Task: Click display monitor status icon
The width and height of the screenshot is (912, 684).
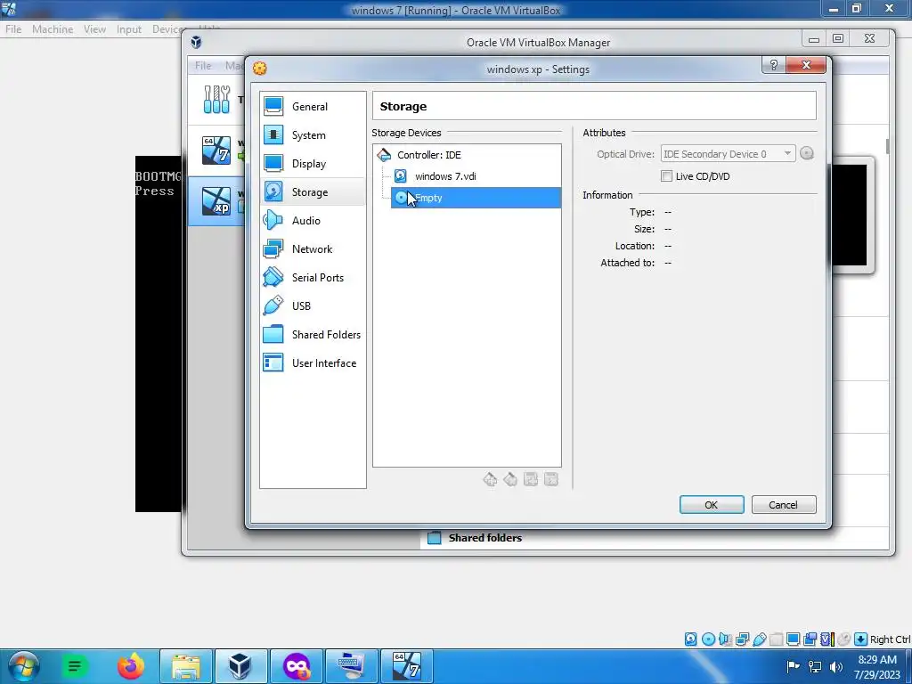Action: [x=793, y=639]
